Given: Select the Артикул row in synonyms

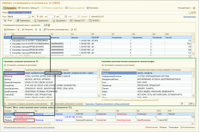Looking at the screenshot, I should (50, 79).
